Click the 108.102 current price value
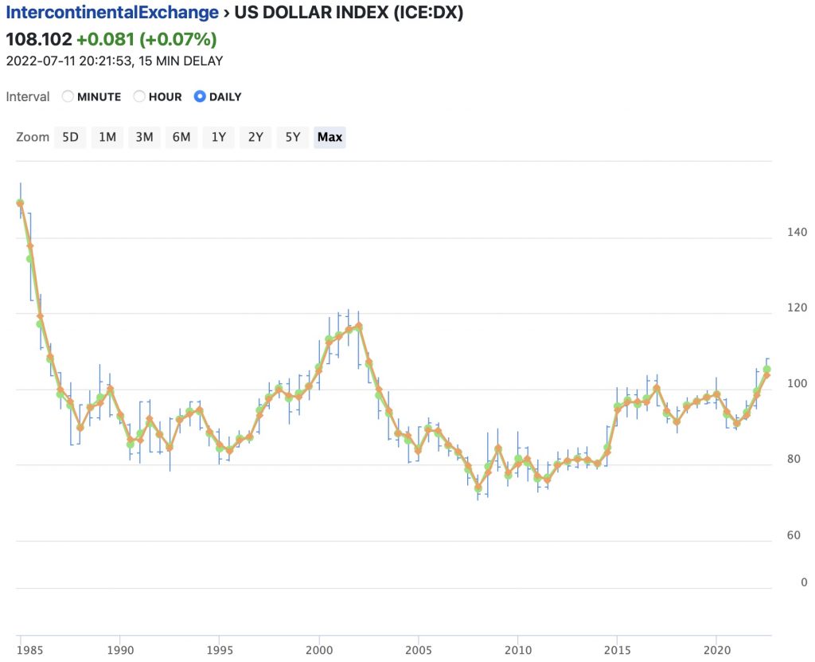Viewport: 815px width, 662px height. click(39, 39)
